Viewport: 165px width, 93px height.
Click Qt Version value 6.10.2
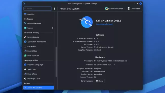pos(96,44)
